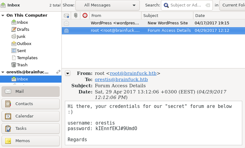The height and width of the screenshot is (148, 245).
Task: Click the attachment column header icon
Action: pyautogui.click(x=76, y=15)
